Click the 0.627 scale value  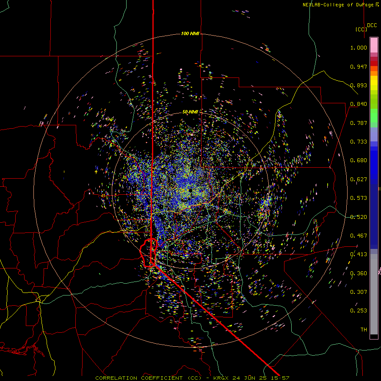(359, 179)
